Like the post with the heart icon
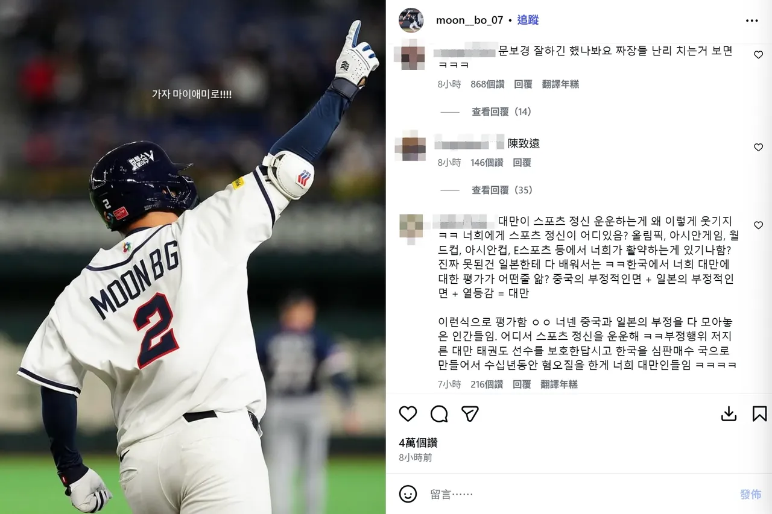Screen dimensions: 772x514 (x=408, y=414)
